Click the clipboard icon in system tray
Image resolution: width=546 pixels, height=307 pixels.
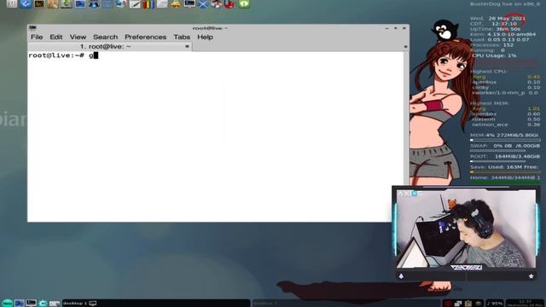coord(468,304)
